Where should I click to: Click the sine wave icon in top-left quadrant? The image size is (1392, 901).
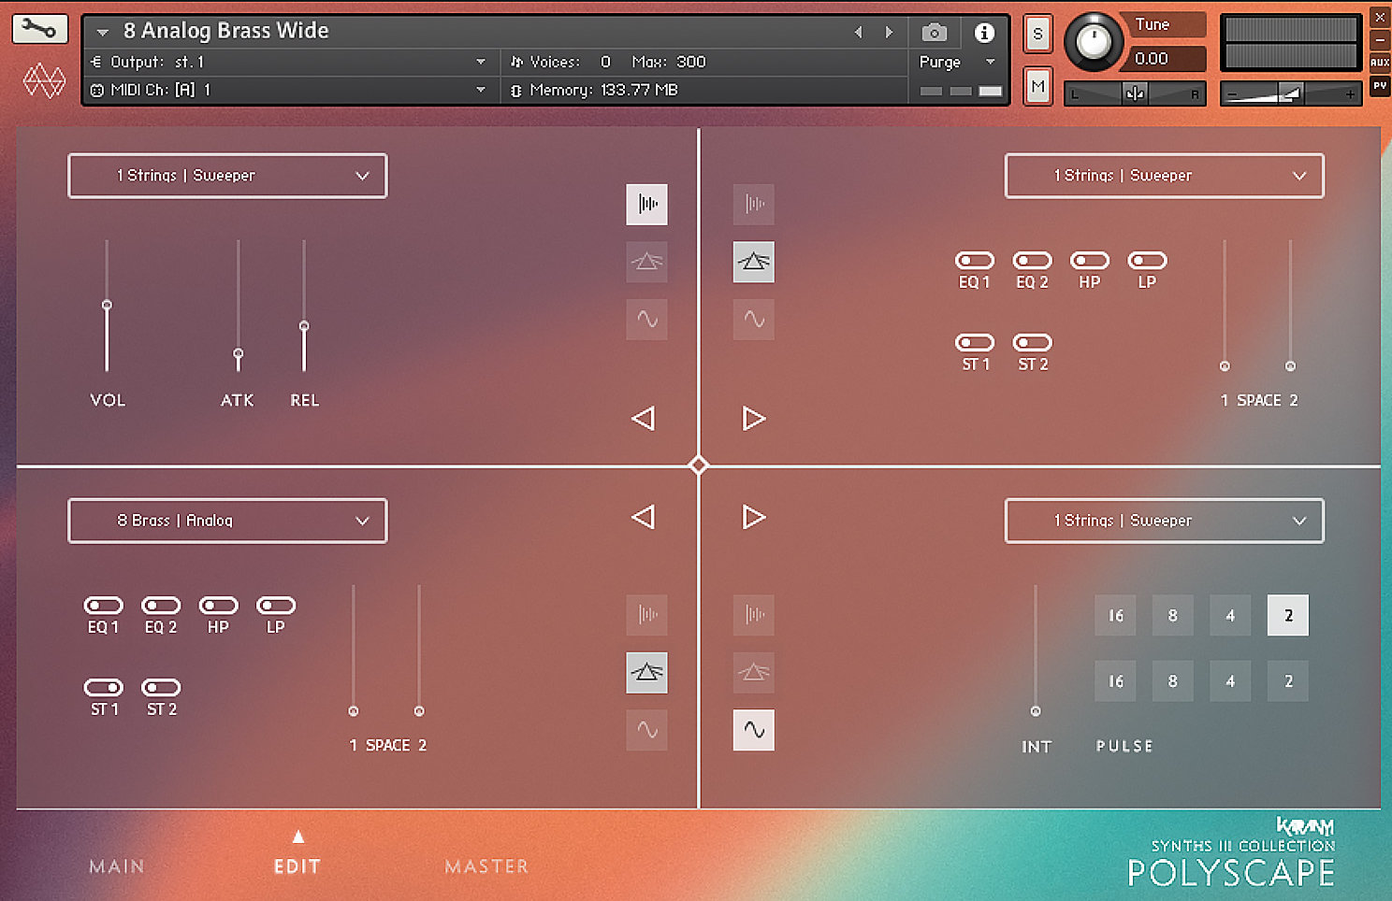click(646, 319)
